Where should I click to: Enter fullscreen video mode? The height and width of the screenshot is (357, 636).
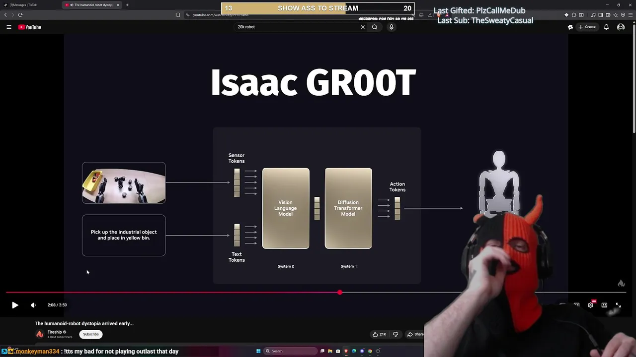pyautogui.click(x=618, y=305)
